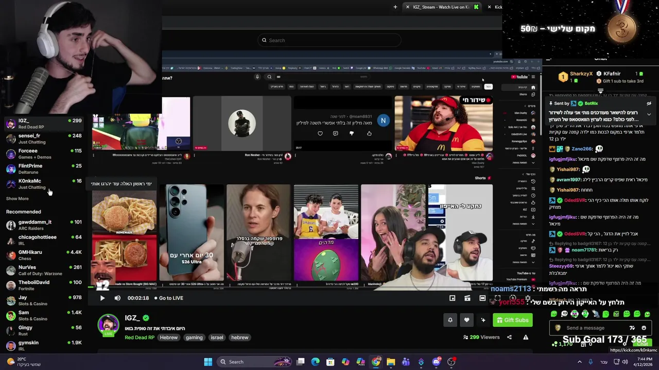
Task: Open Discord from the taskbar
Action: (436, 362)
